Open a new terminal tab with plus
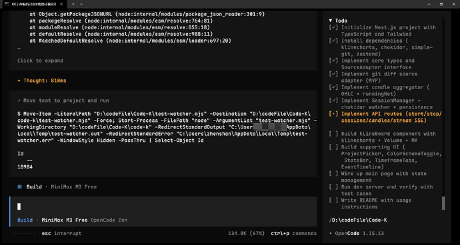 [x=73, y=4]
